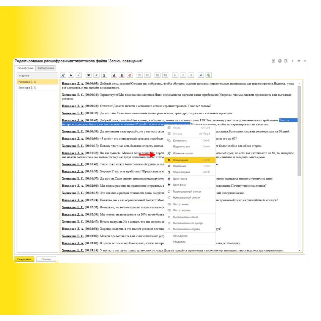The height and width of the screenshot is (321, 321).
Task: Select participant Хомякова Е. С. in the list
Action: click(x=37, y=88)
